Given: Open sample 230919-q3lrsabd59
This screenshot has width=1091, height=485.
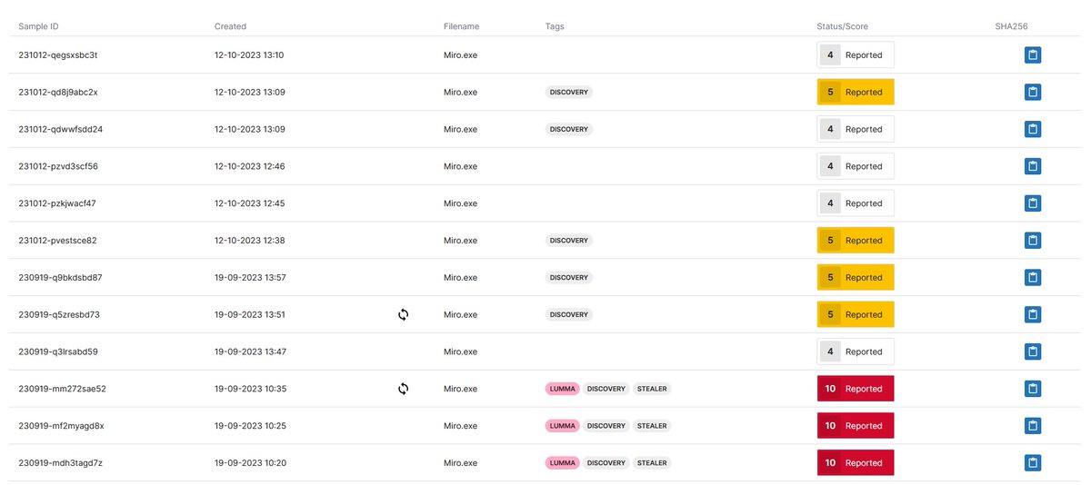Looking at the screenshot, I should tap(58, 351).
